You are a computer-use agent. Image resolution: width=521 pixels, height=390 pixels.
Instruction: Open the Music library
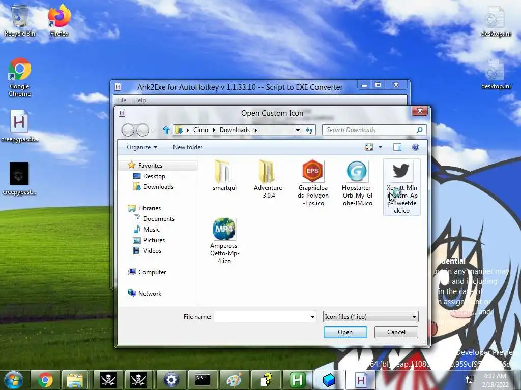(152, 229)
